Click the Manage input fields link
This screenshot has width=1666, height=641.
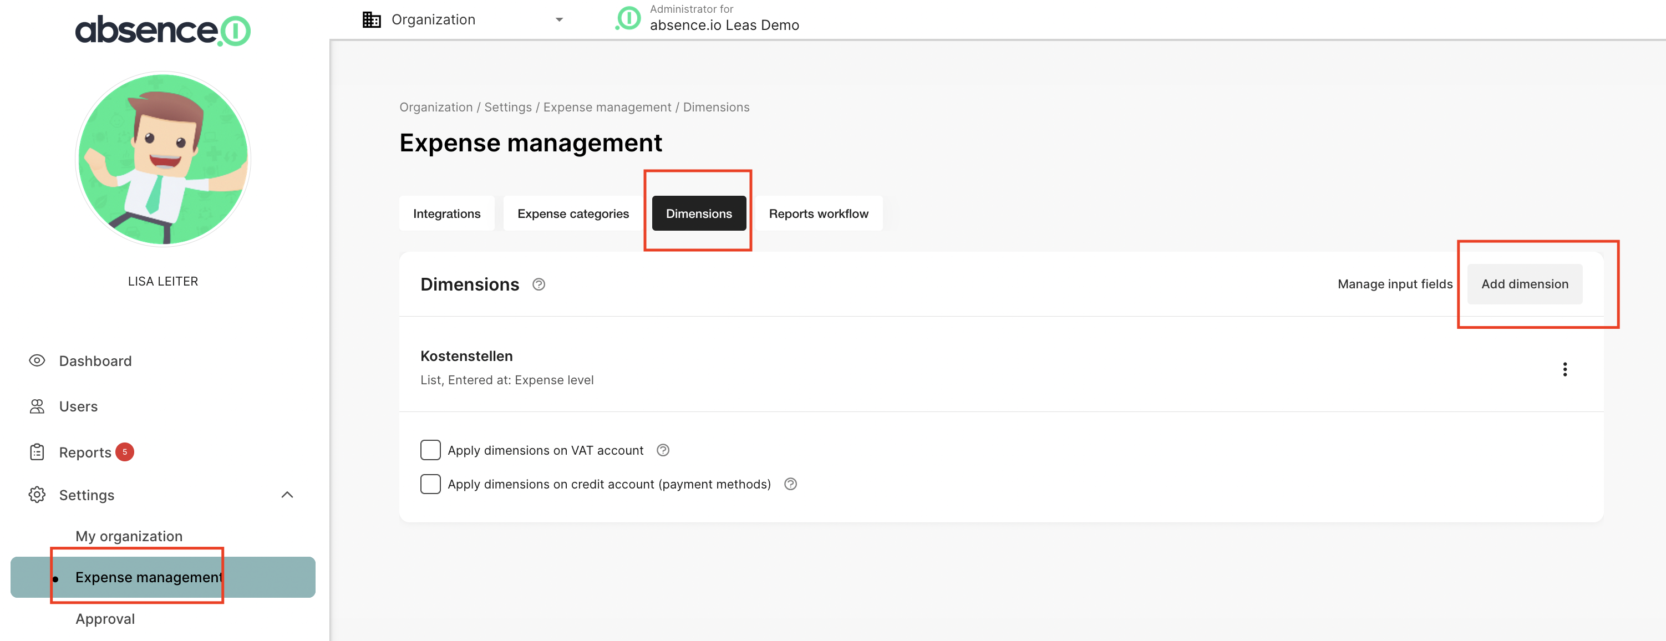(x=1394, y=284)
